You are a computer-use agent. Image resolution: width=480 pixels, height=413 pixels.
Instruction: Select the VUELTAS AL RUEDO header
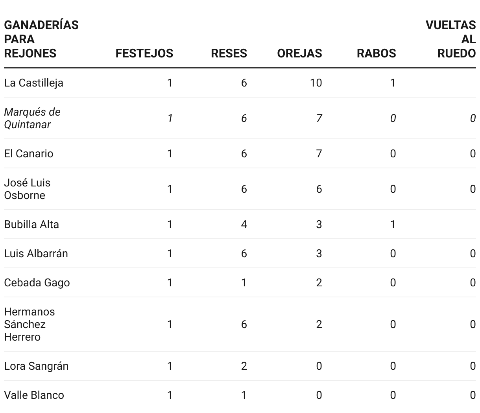pyautogui.click(x=451, y=39)
